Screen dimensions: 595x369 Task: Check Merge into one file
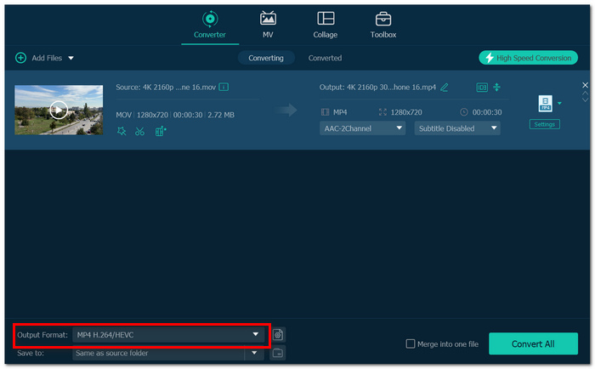(x=411, y=344)
